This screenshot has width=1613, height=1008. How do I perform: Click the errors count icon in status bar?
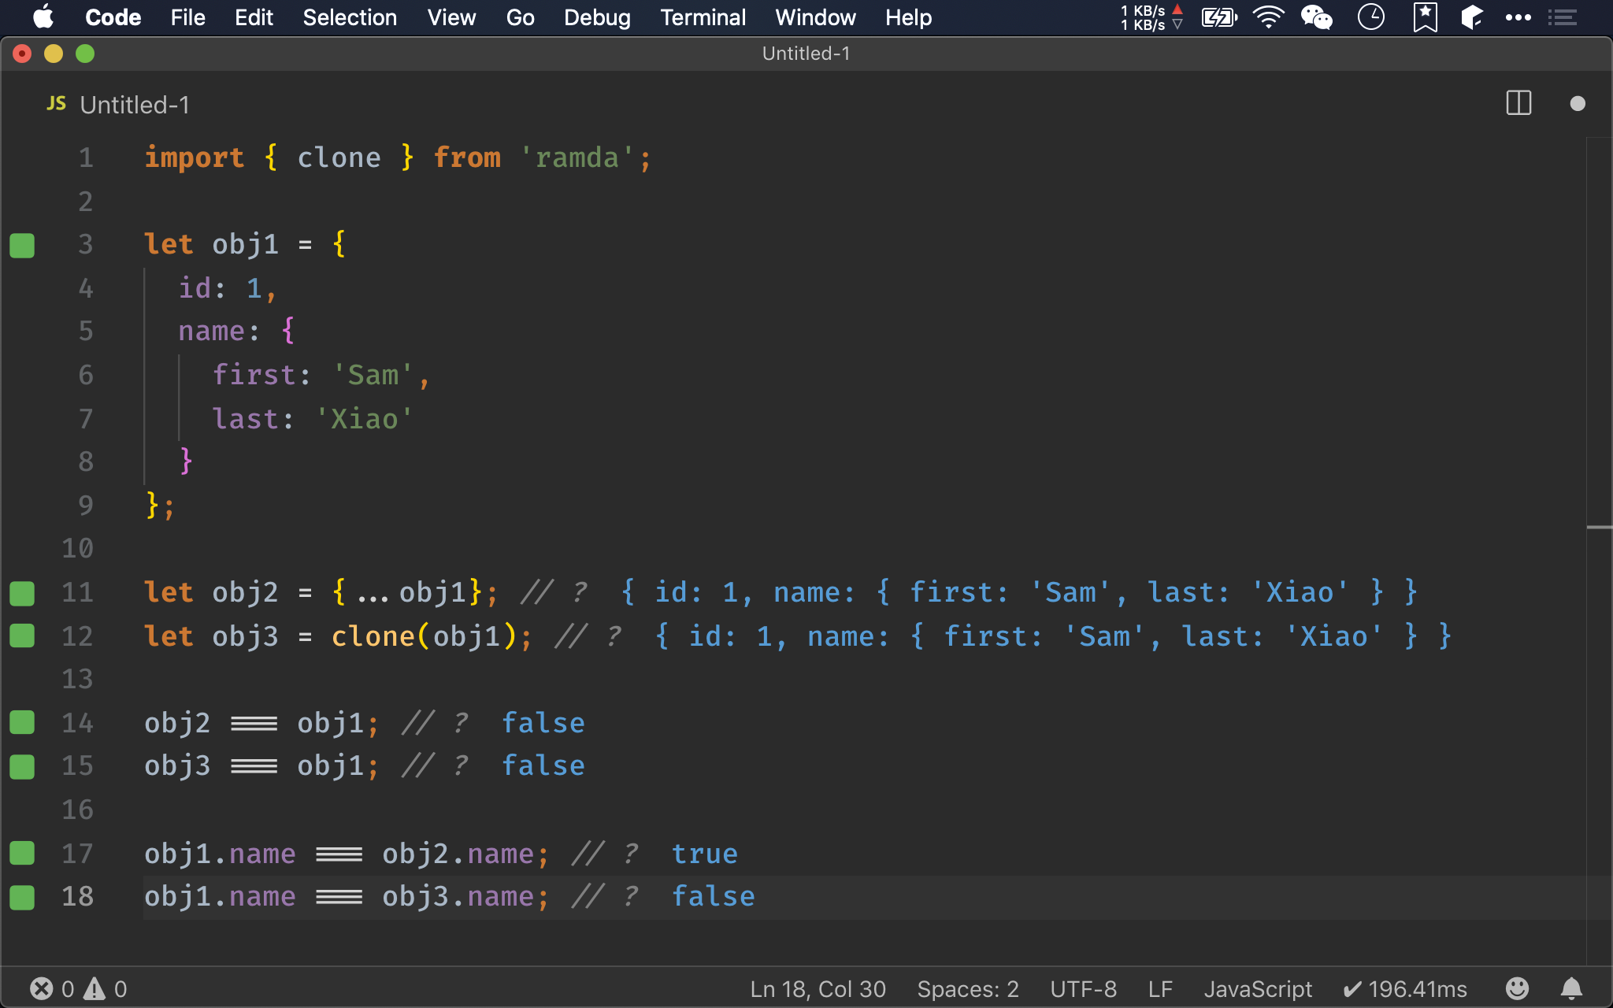click(42, 988)
